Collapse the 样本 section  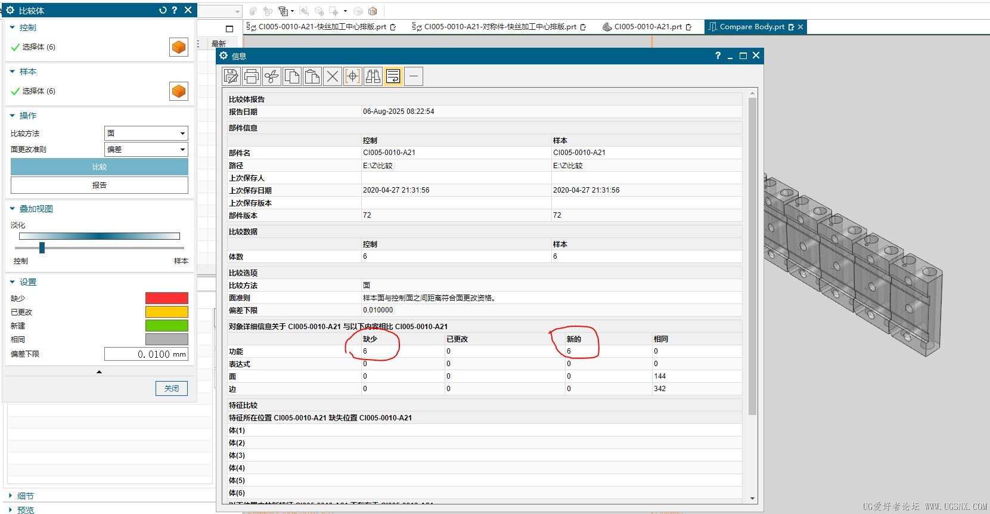click(13, 72)
